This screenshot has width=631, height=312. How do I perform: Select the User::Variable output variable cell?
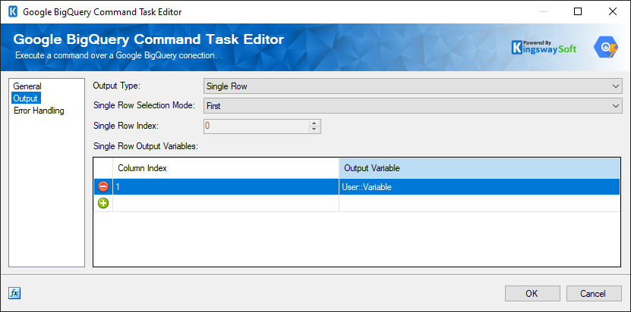pyautogui.click(x=479, y=187)
